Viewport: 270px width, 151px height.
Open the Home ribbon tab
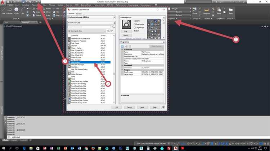coord(10,5)
